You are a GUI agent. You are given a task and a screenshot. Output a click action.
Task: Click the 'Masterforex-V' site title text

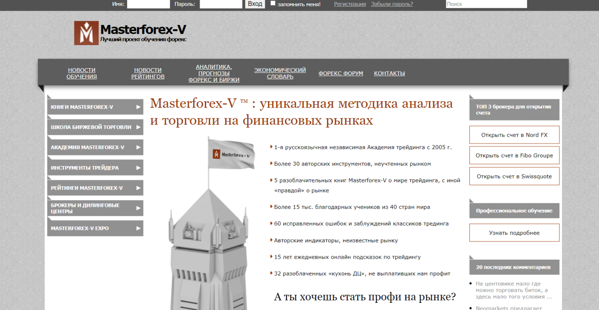pos(143,29)
